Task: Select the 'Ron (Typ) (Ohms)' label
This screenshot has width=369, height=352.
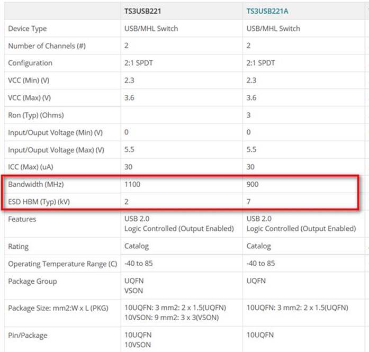Action: (36, 115)
